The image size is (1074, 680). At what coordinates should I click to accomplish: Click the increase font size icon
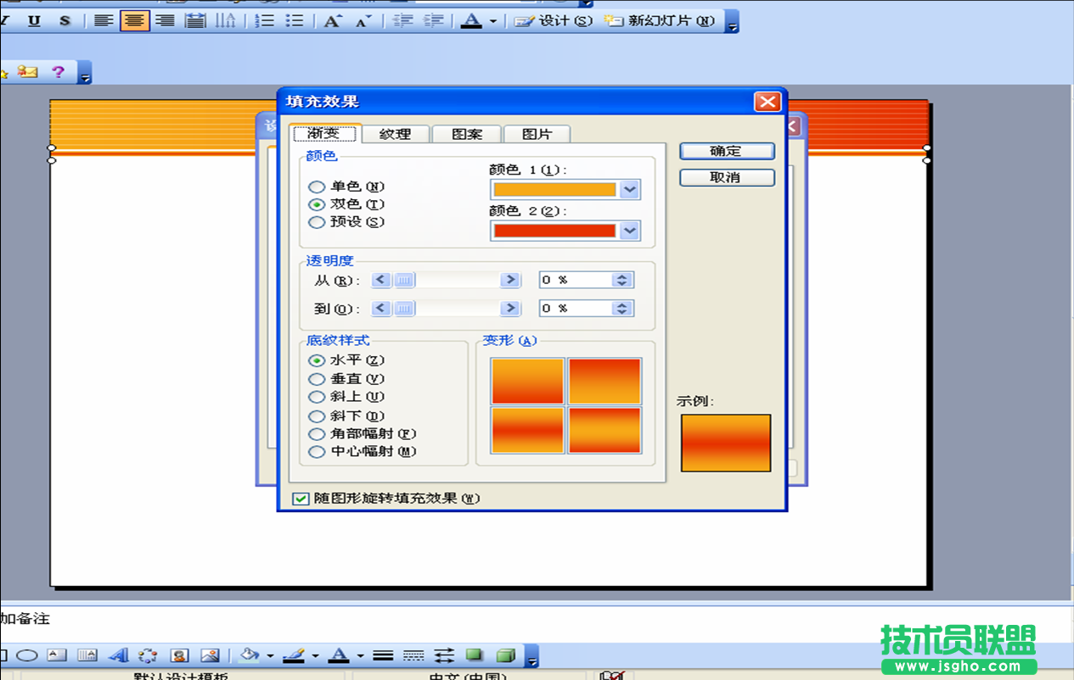(x=332, y=21)
